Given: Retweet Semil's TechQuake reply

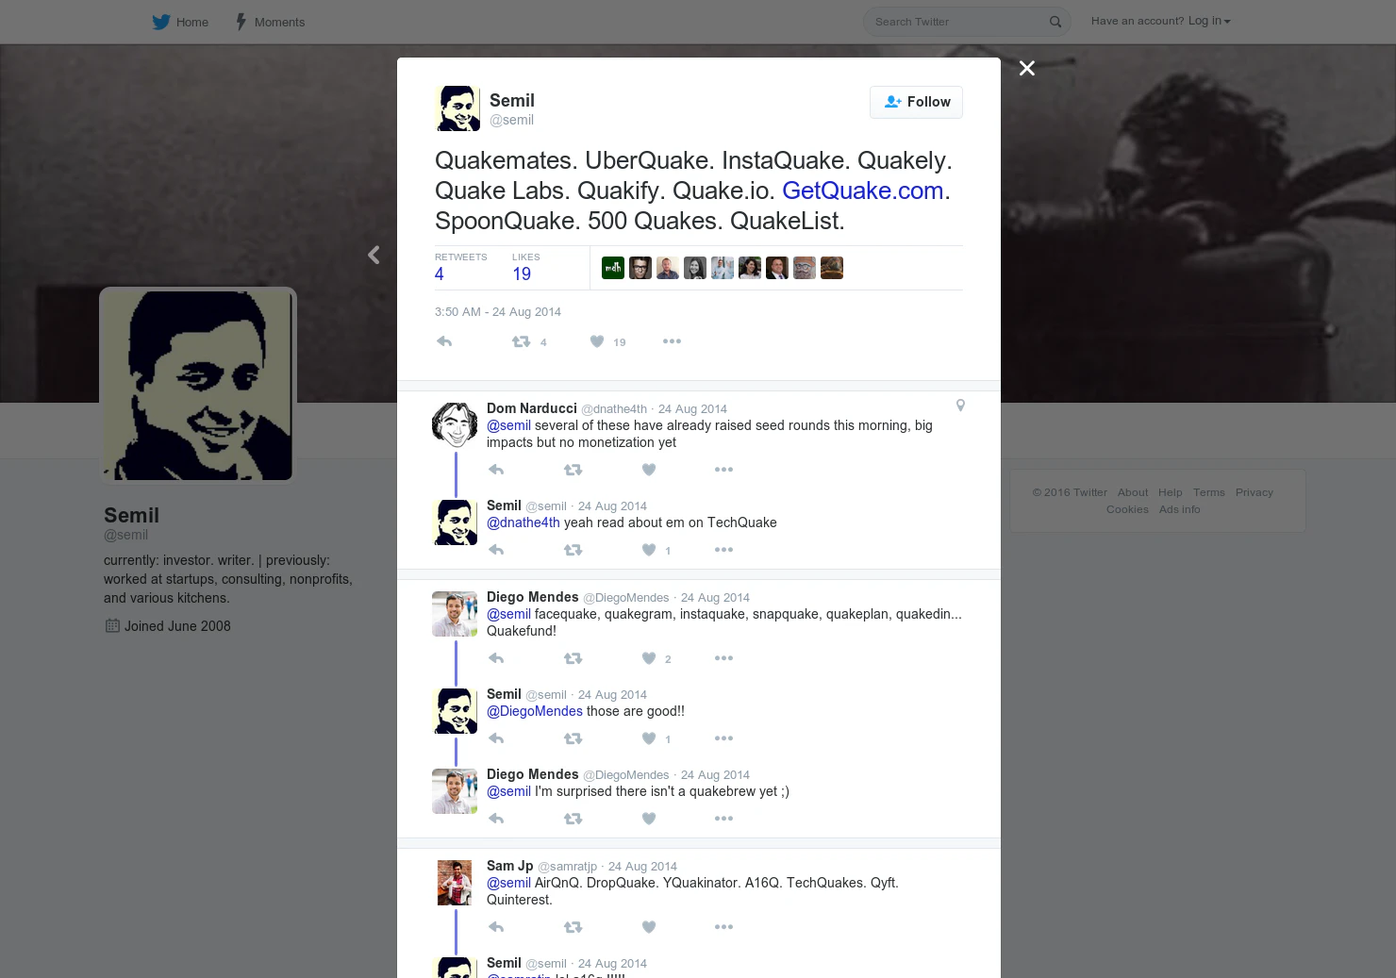Looking at the screenshot, I should pos(573,550).
